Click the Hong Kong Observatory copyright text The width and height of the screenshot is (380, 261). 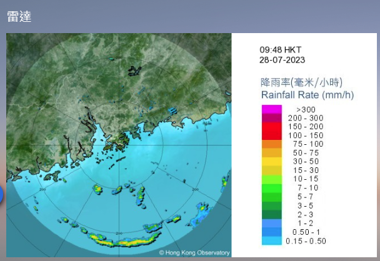coord(194,253)
